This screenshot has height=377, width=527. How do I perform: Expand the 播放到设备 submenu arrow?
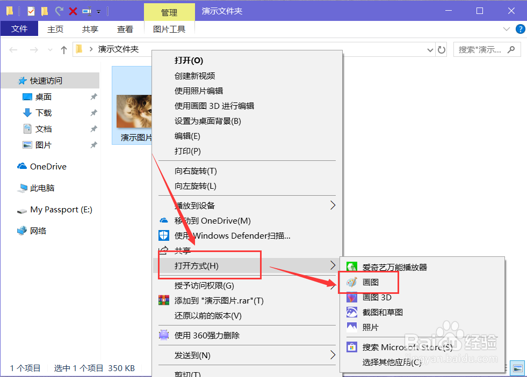(333, 205)
